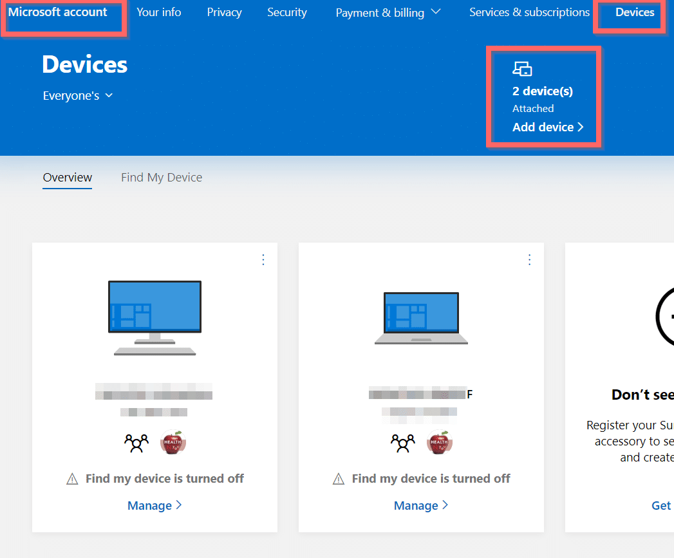Expand the Everyone's dropdown filter

point(78,96)
